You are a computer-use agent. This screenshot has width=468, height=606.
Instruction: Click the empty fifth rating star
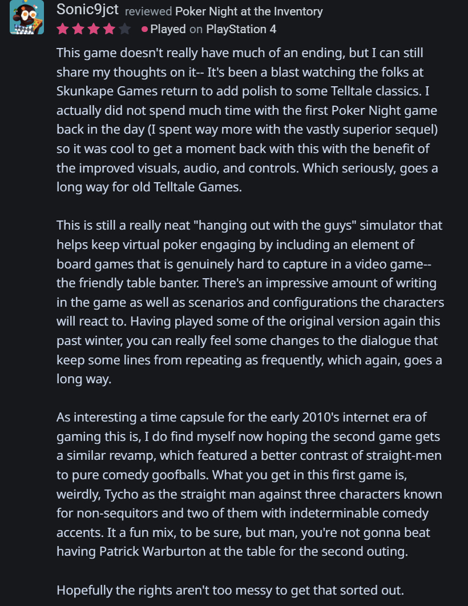click(x=124, y=29)
